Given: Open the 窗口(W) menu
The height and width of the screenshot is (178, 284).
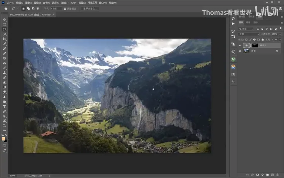Looking at the screenshot, I should (x=103, y=3).
